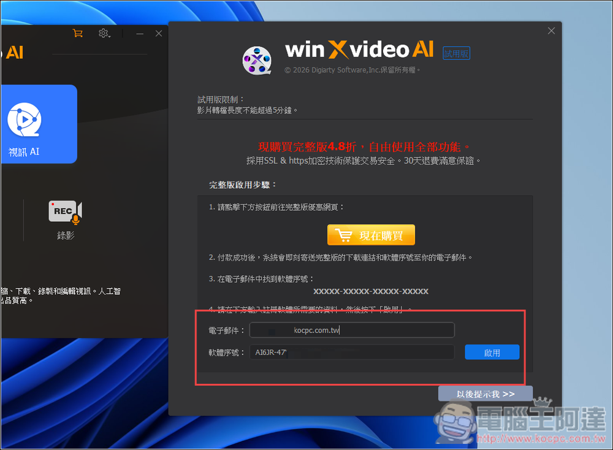This screenshot has height=450, width=613.
Task: Click the 現在購買 buy now button
Action: (371, 235)
